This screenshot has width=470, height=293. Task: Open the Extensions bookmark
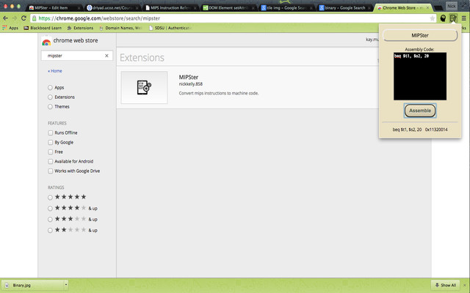pos(80,28)
